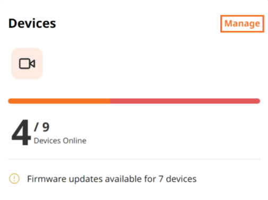
Task: Click the red offline segment of the status bar
Action: 185,101
